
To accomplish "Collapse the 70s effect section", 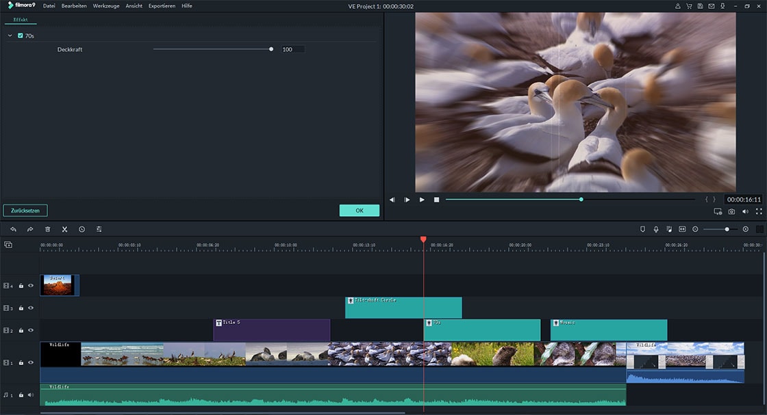I will [10, 36].
